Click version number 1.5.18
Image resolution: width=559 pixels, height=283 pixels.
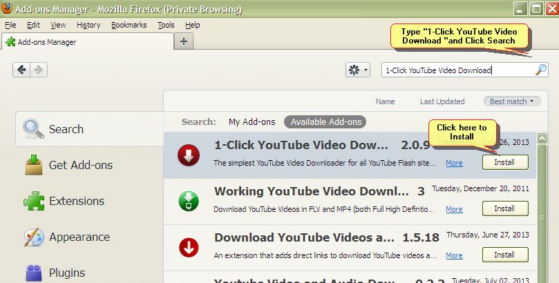[x=421, y=237]
